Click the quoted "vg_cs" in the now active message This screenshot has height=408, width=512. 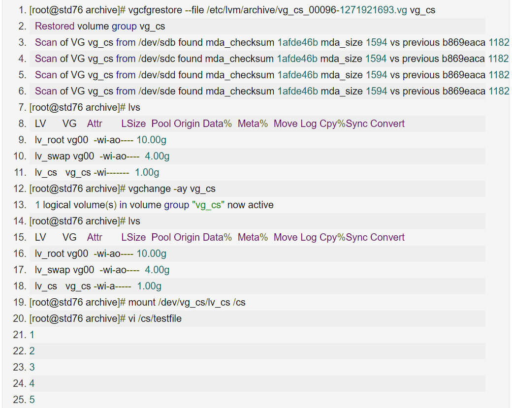coord(208,205)
